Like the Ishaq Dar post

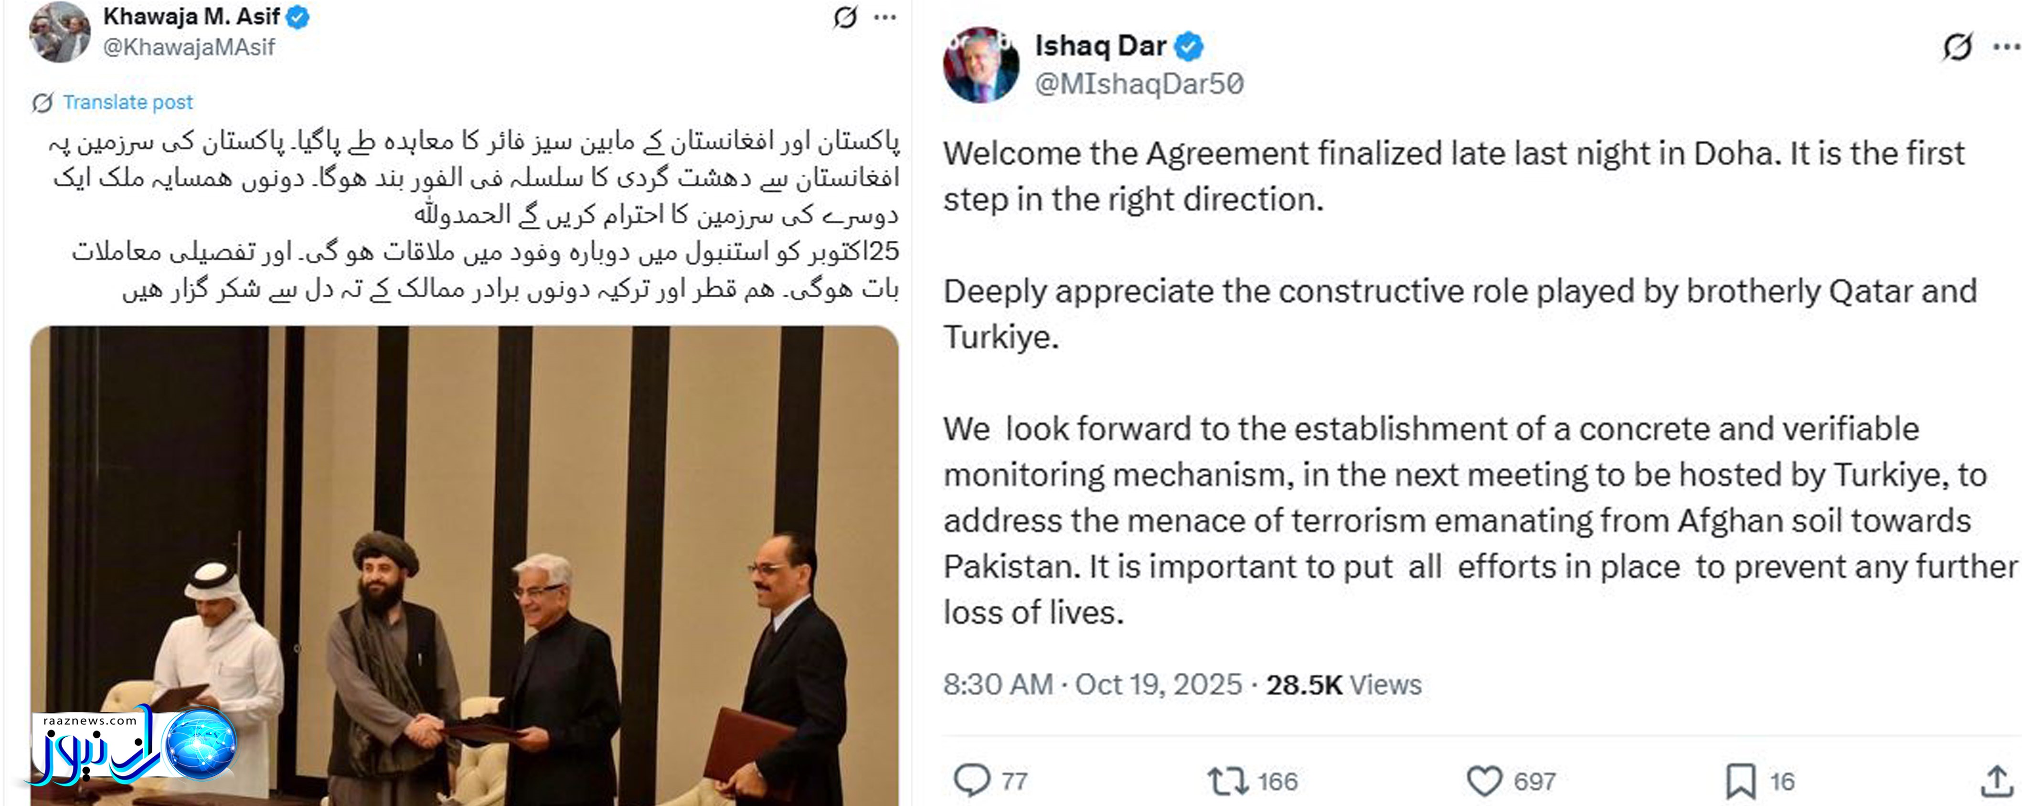click(x=1483, y=781)
